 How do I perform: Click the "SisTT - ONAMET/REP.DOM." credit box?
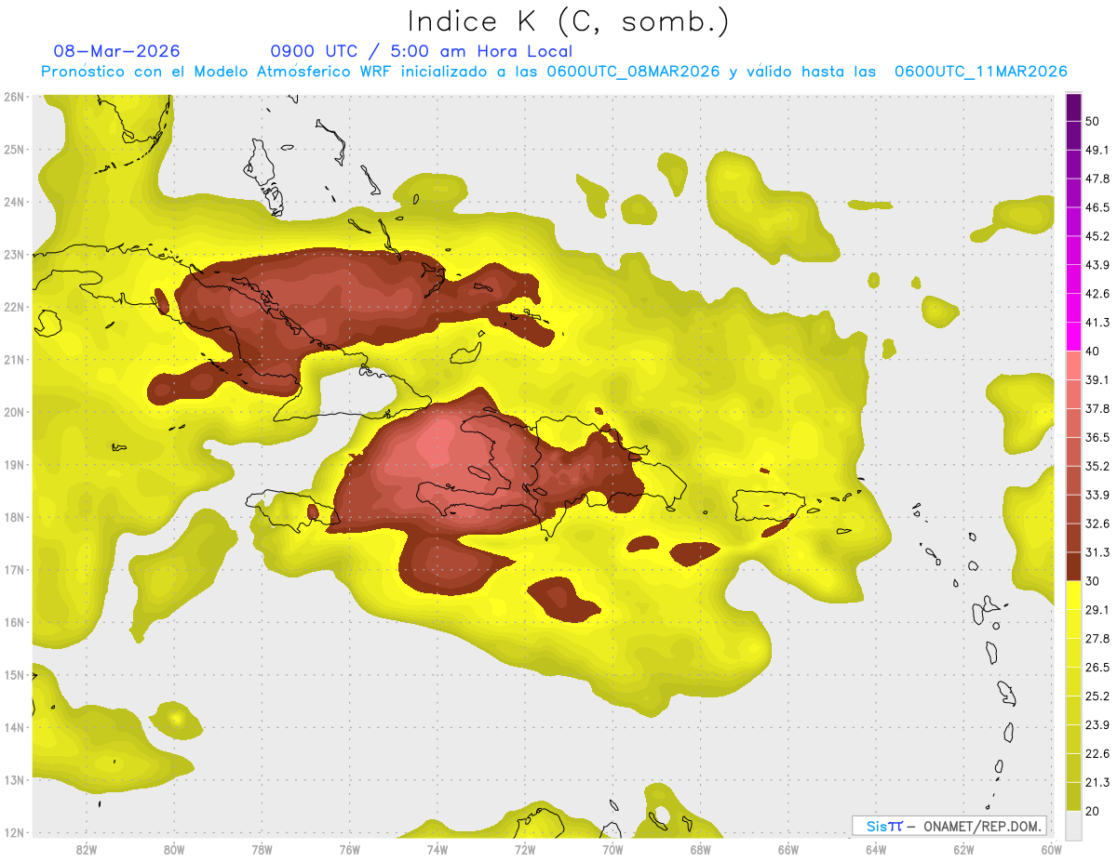[x=949, y=826]
